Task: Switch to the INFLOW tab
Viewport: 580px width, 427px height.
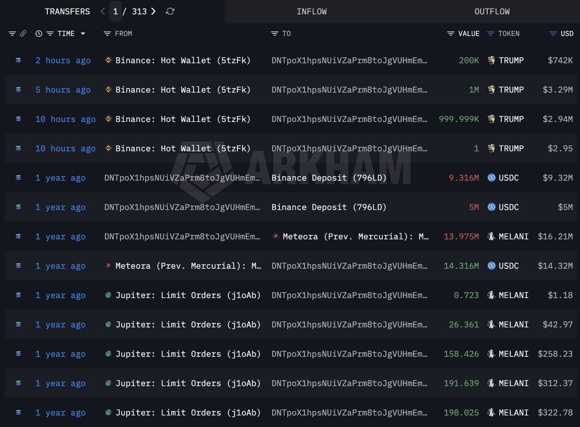Action: [312, 11]
